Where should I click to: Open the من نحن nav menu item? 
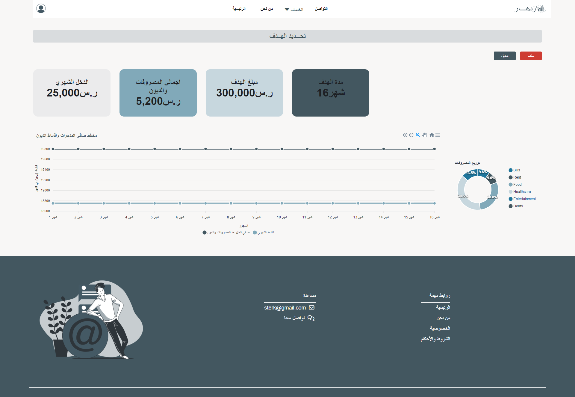[267, 9]
